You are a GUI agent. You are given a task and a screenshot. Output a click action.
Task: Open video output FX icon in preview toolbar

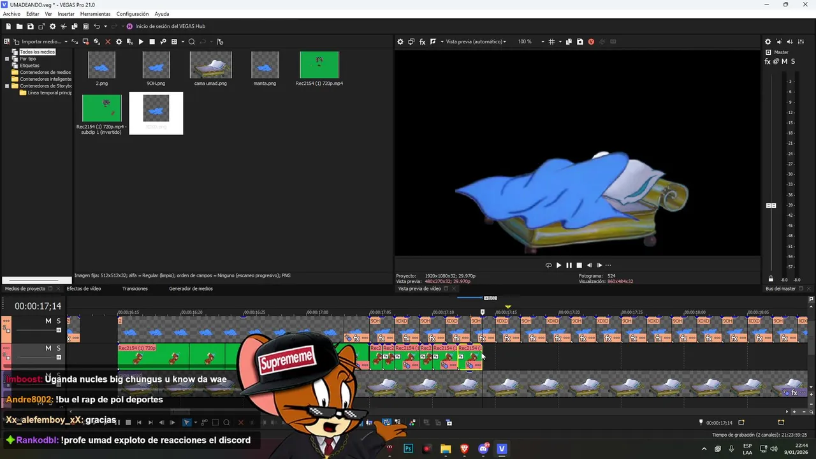click(x=422, y=41)
